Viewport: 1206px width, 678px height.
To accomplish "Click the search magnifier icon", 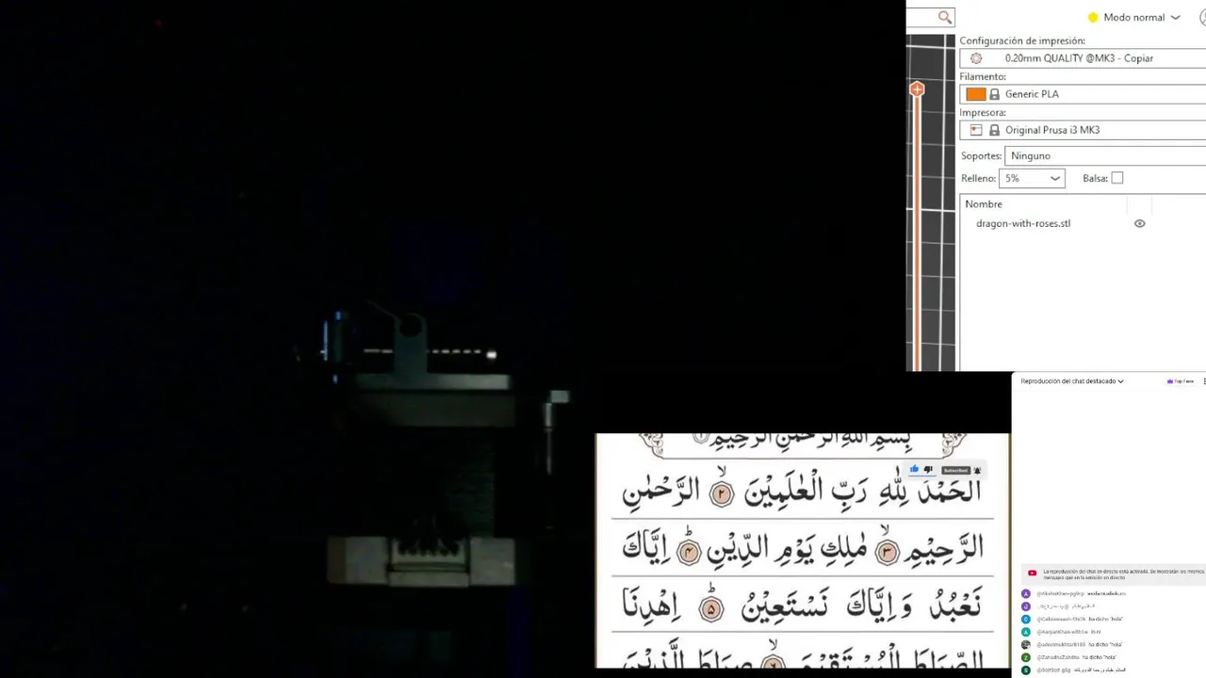I will pyautogui.click(x=944, y=17).
